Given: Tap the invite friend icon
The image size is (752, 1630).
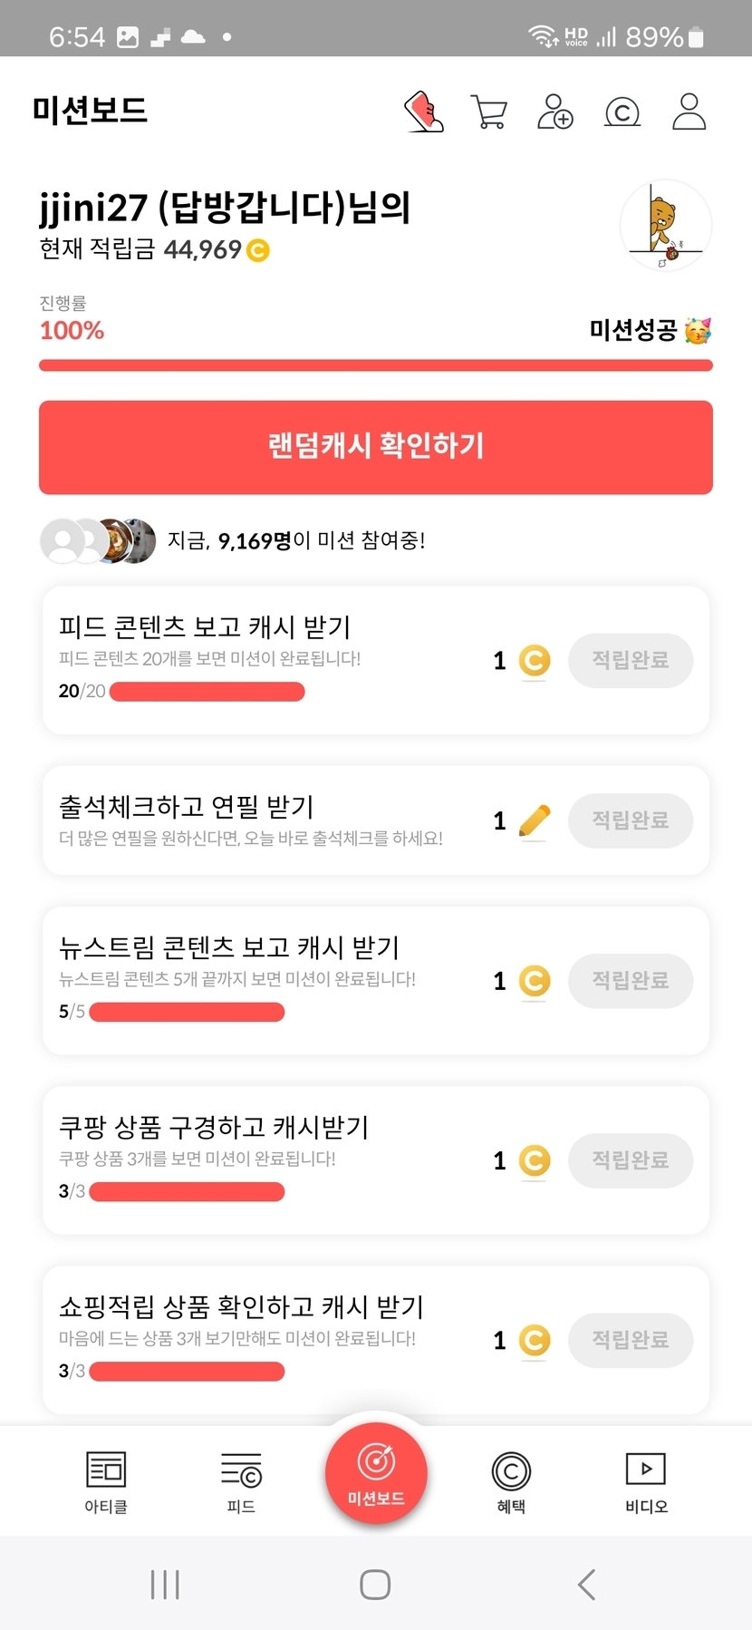Looking at the screenshot, I should (x=554, y=112).
